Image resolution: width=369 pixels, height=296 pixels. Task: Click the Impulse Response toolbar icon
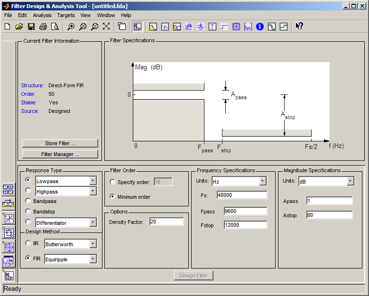[x=212, y=27]
